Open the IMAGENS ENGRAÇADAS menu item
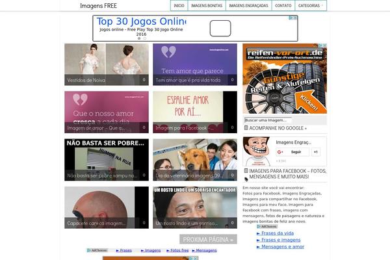Image resolution: width=390 pixels, height=260 pixels. [x=248, y=5]
